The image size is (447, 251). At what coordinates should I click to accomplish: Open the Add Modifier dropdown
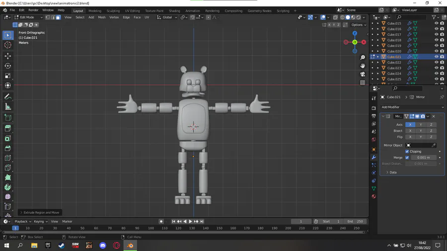coord(412,107)
